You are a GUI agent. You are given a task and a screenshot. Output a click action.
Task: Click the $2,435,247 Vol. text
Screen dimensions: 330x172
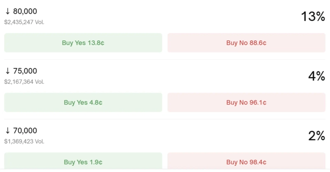(x=24, y=22)
